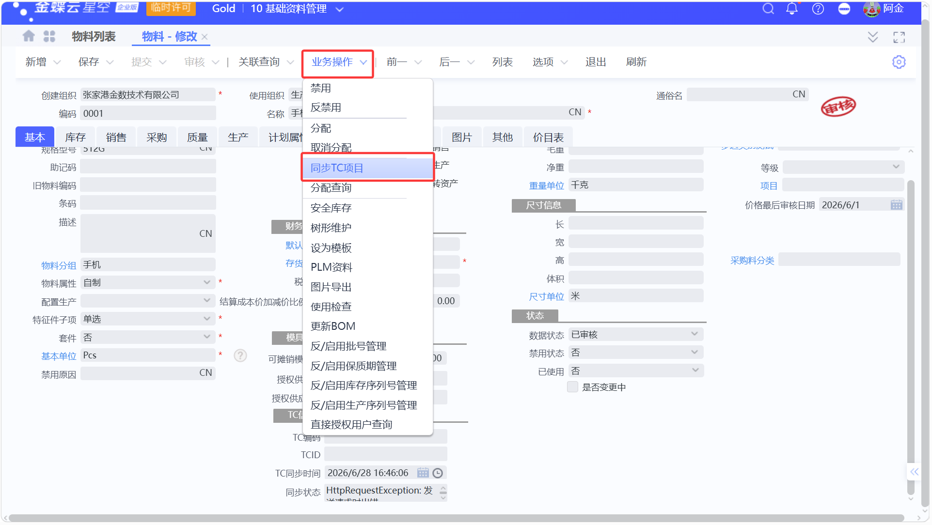The width and height of the screenshot is (932, 525).
Task: Open the calendar icon for TC同步时间
Action: pyautogui.click(x=423, y=473)
